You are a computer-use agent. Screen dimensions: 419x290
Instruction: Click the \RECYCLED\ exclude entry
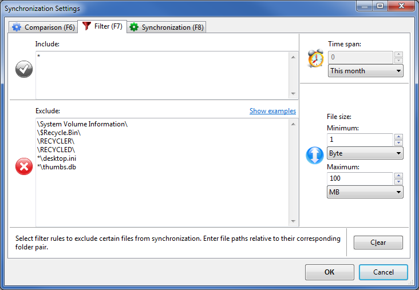coord(56,150)
